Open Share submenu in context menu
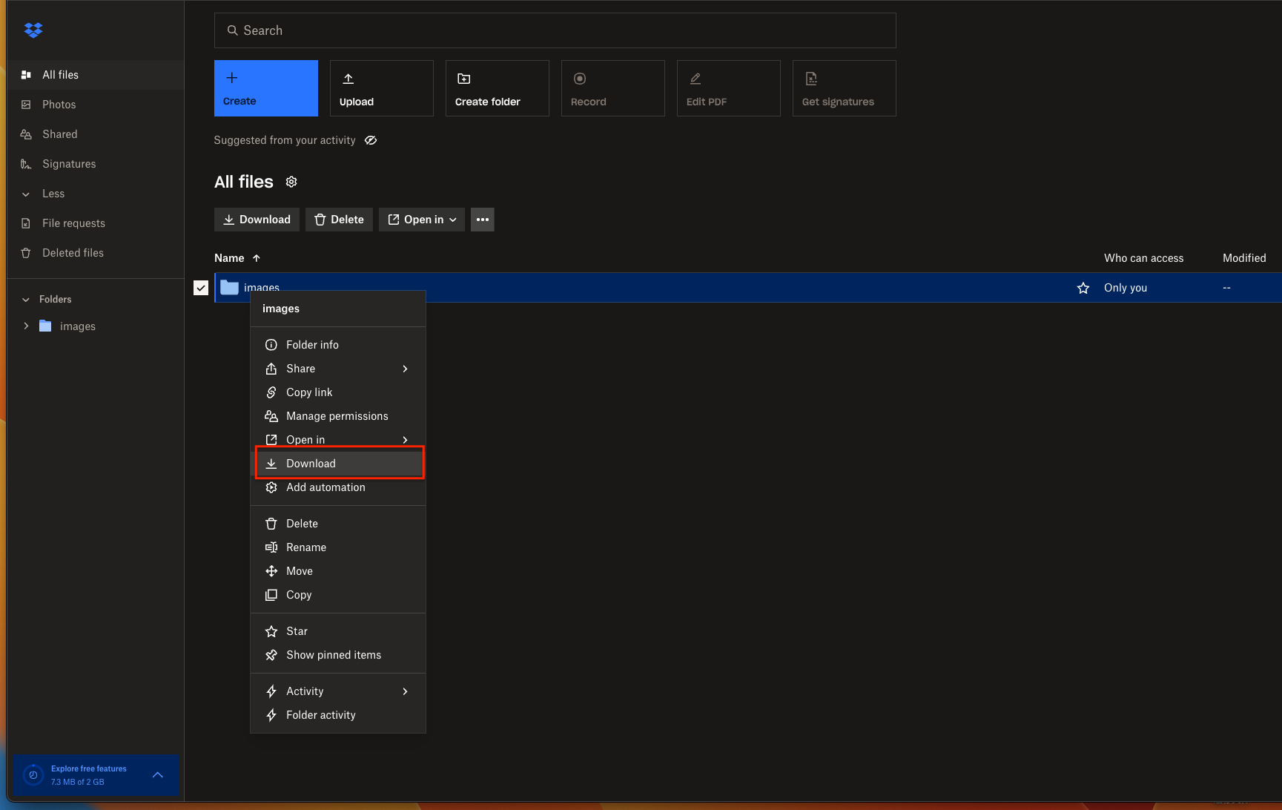The image size is (1282, 810). tap(338, 369)
